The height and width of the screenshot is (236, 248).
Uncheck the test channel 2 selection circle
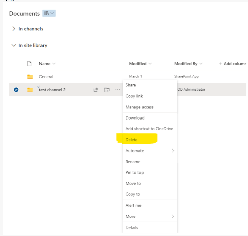(x=16, y=90)
